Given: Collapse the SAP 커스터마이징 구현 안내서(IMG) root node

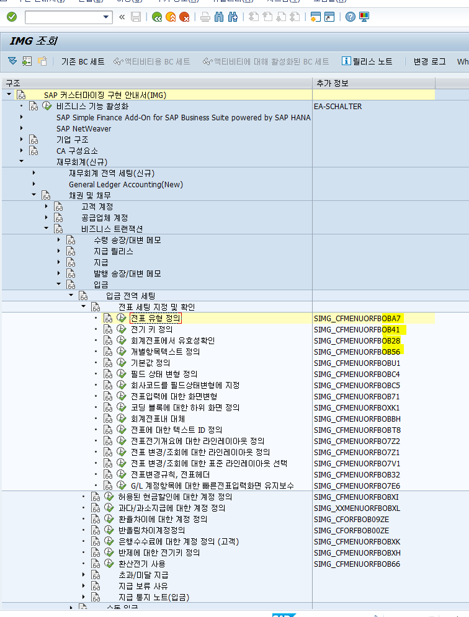Looking at the screenshot, I should 9,94.
